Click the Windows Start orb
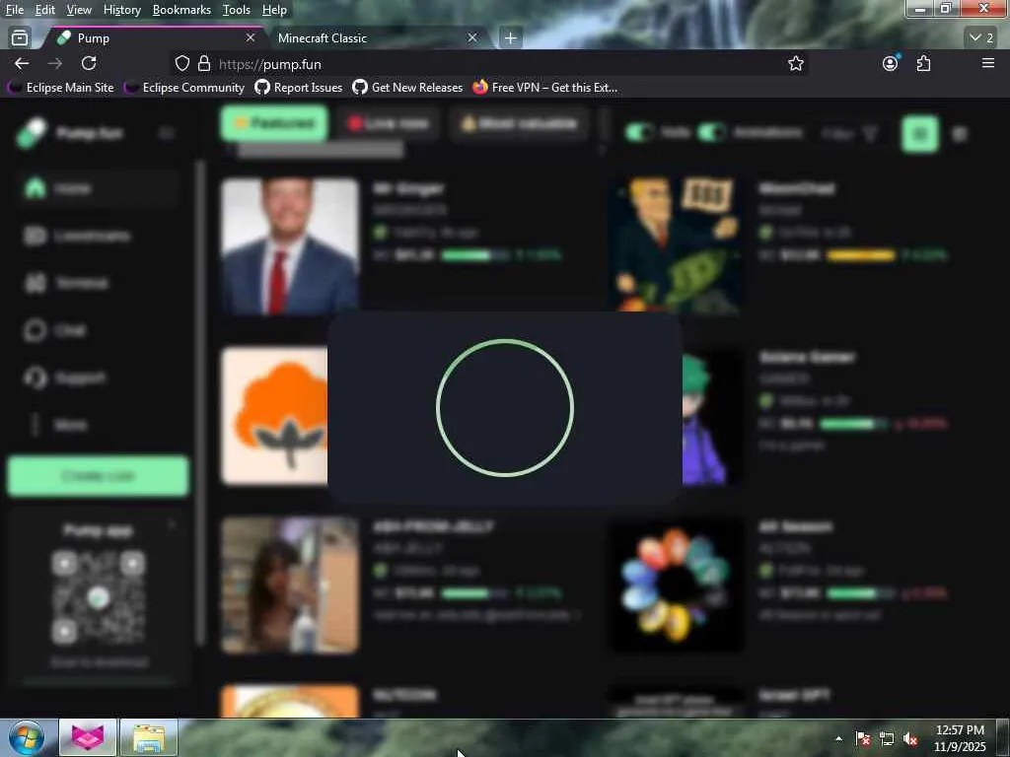The width and height of the screenshot is (1010, 757). point(27,737)
